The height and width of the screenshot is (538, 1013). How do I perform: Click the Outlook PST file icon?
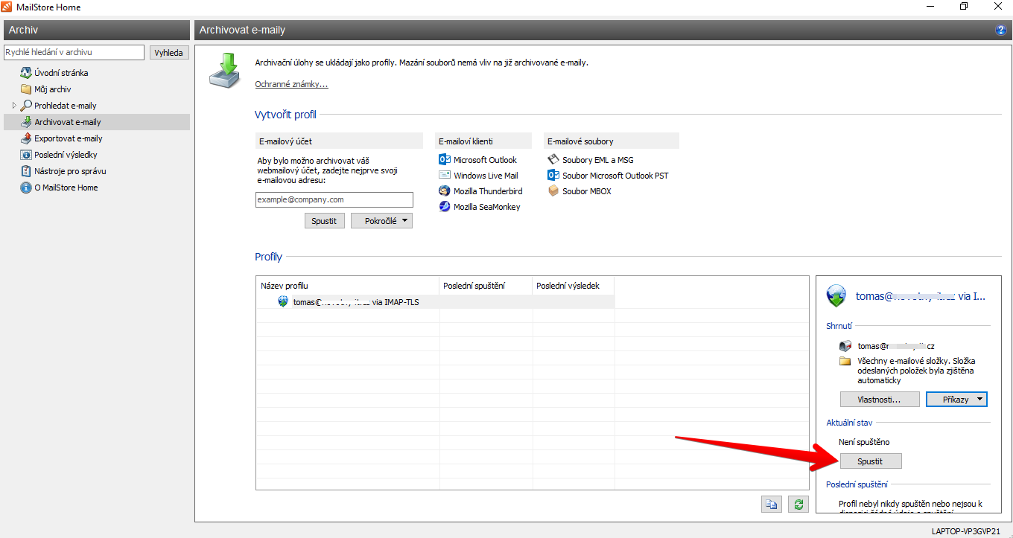tap(553, 176)
